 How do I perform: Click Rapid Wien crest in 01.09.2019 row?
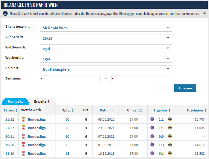click(x=170, y=144)
